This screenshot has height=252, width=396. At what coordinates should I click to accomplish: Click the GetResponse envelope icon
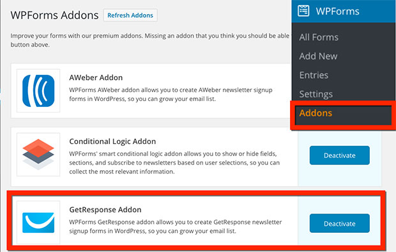(38, 223)
